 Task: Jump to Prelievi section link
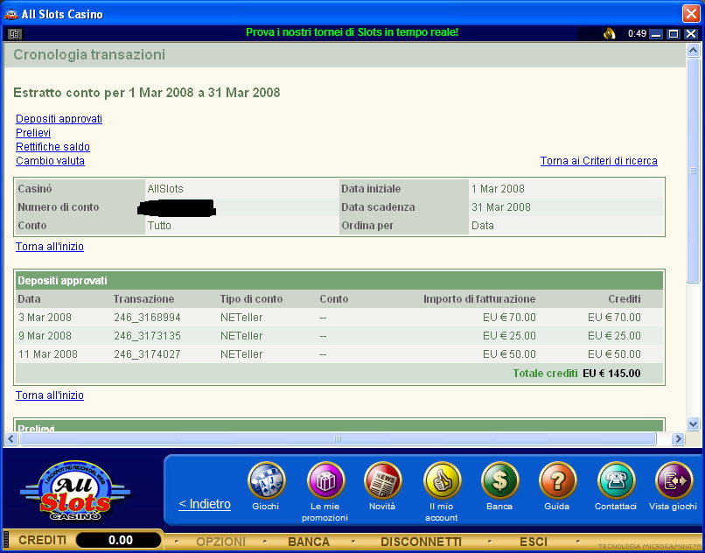33,133
